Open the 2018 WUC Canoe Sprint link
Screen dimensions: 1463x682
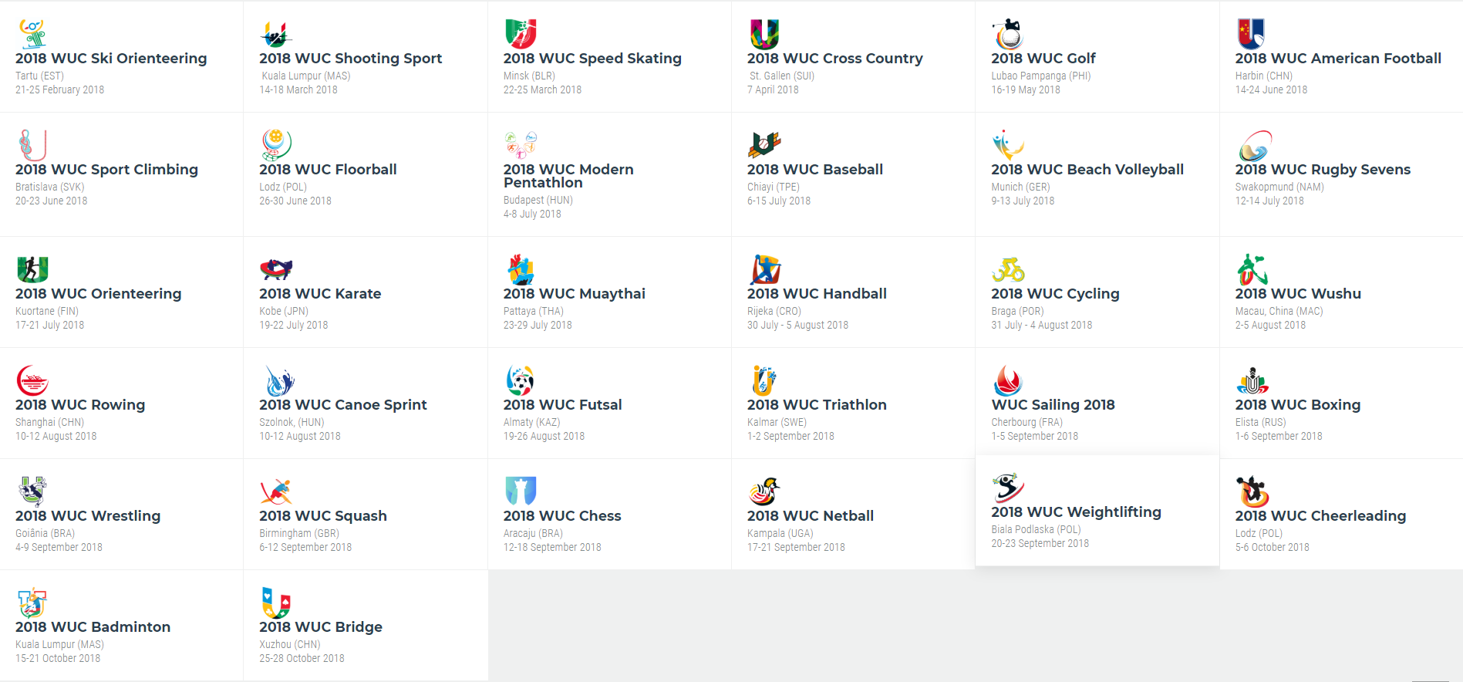pyautogui.click(x=342, y=405)
